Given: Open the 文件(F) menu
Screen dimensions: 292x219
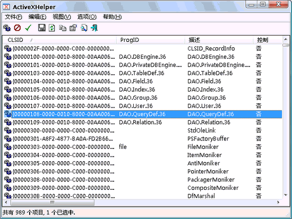Looking at the screenshot, I should [x=13, y=17].
